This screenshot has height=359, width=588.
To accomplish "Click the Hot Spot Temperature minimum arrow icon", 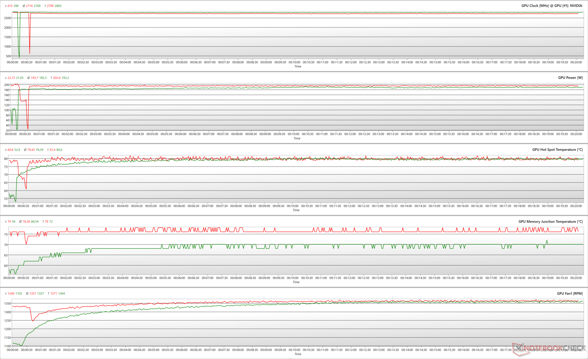I will click(x=6, y=150).
